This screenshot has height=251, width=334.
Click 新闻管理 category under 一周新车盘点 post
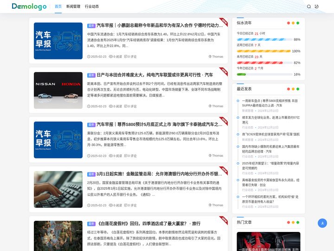pyautogui.click(x=248, y=111)
